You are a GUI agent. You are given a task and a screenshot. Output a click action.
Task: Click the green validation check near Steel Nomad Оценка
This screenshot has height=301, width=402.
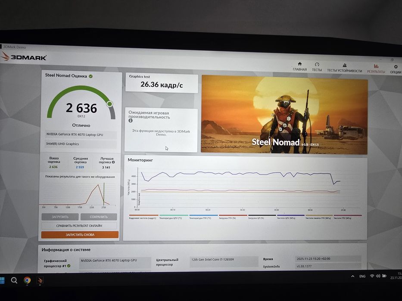pyautogui.click(x=91, y=76)
